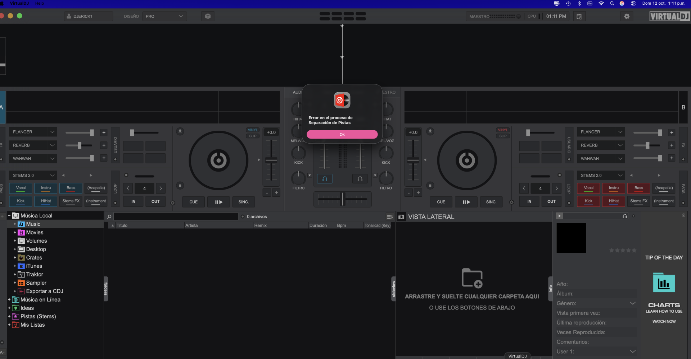Click the right headphone cue icon
691x359 pixels.
[x=360, y=179]
